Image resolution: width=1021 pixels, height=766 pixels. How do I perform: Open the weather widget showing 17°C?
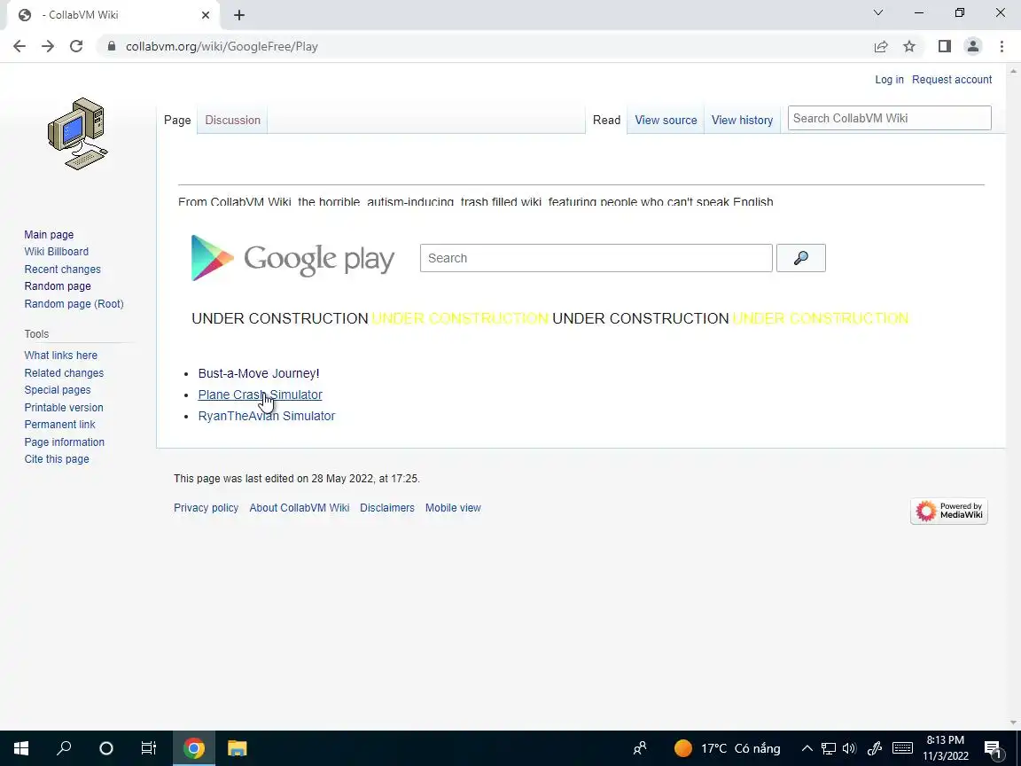point(728,748)
